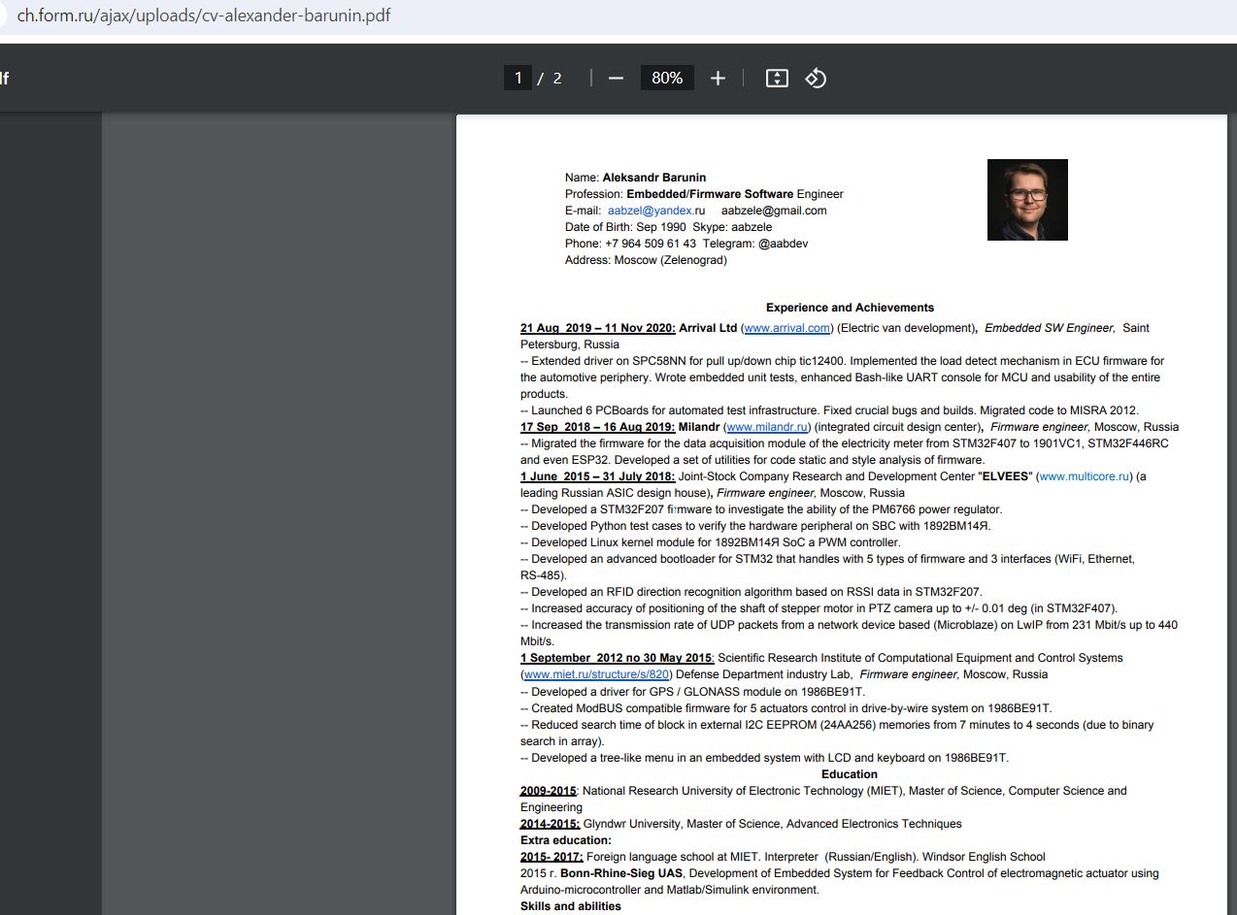Click the "Arrival Ltd" company name
Screen dimensions: 1237x915
coord(708,328)
